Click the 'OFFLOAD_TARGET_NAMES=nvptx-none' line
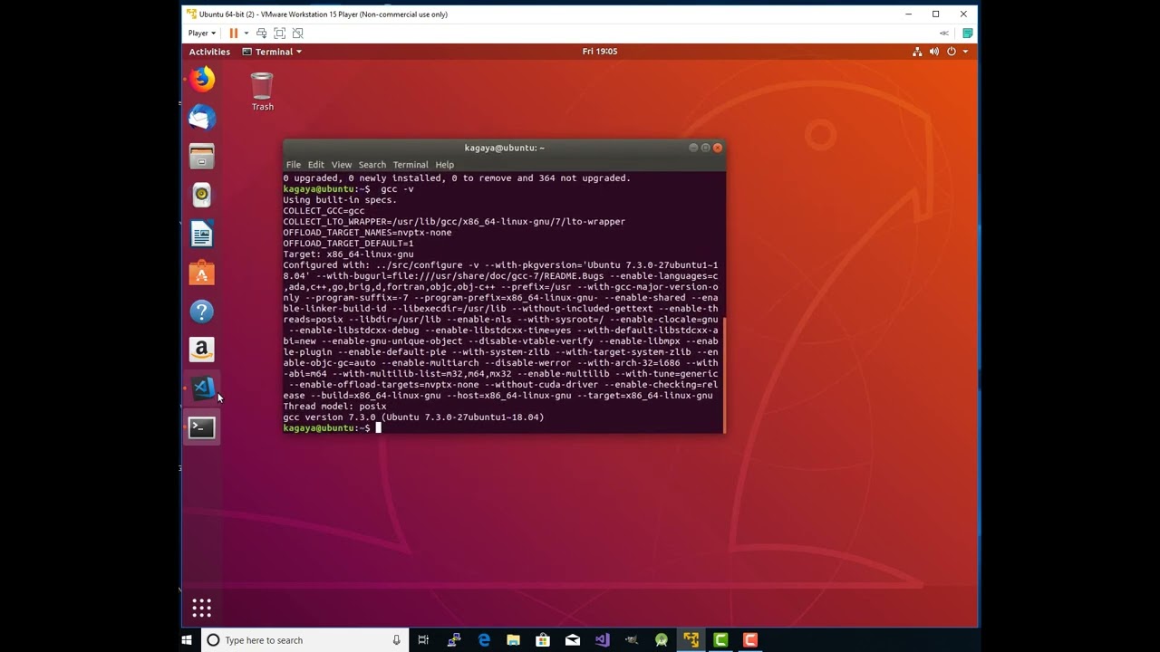Image resolution: width=1160 pixels, height=652 pixels. 367,233
